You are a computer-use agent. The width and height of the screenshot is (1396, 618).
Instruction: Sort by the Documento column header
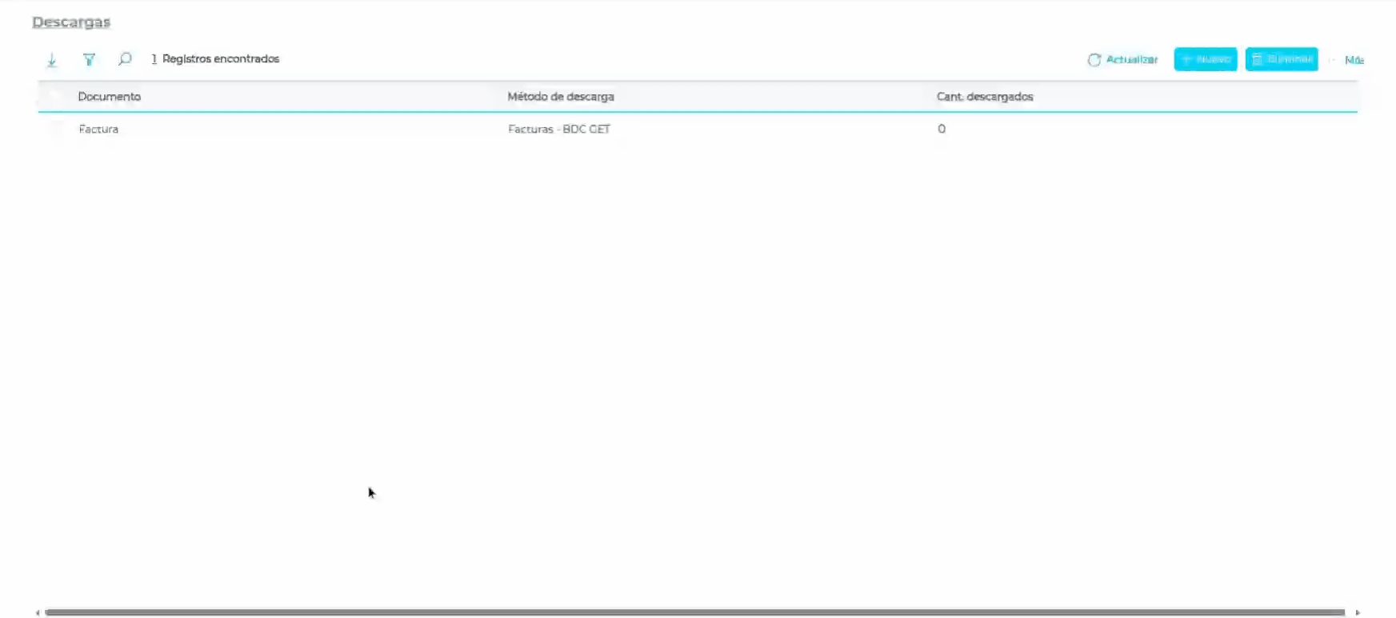coord(110,97)
